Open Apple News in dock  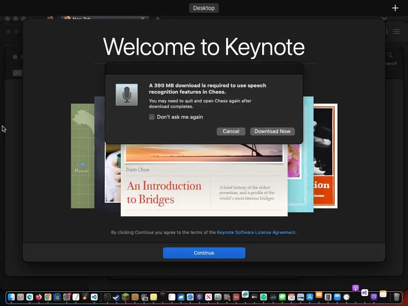coord(209,297)
